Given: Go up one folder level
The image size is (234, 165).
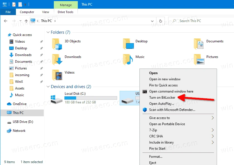Looking at the screenshot, I should pyautogui.click(x=26, y=21).
